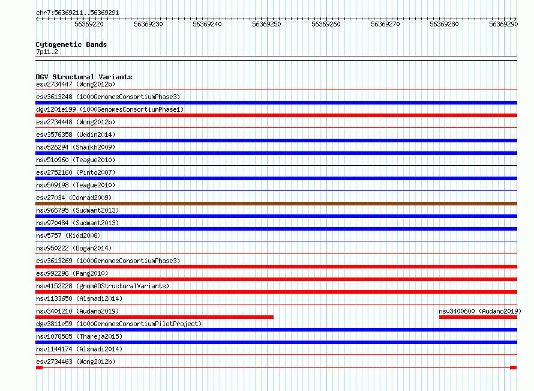Click ruler position 56369240

[x=207, y=24]
